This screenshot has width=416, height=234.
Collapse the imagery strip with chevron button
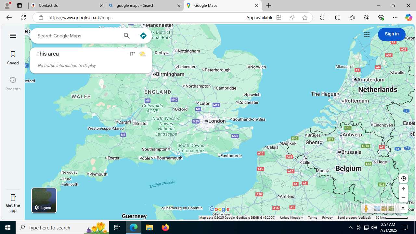click(403, 209)
